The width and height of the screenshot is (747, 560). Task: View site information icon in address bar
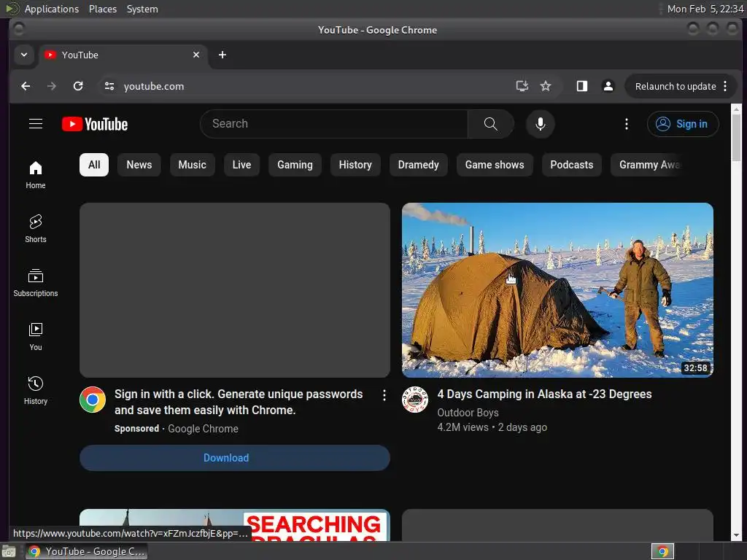pos(109,86)
